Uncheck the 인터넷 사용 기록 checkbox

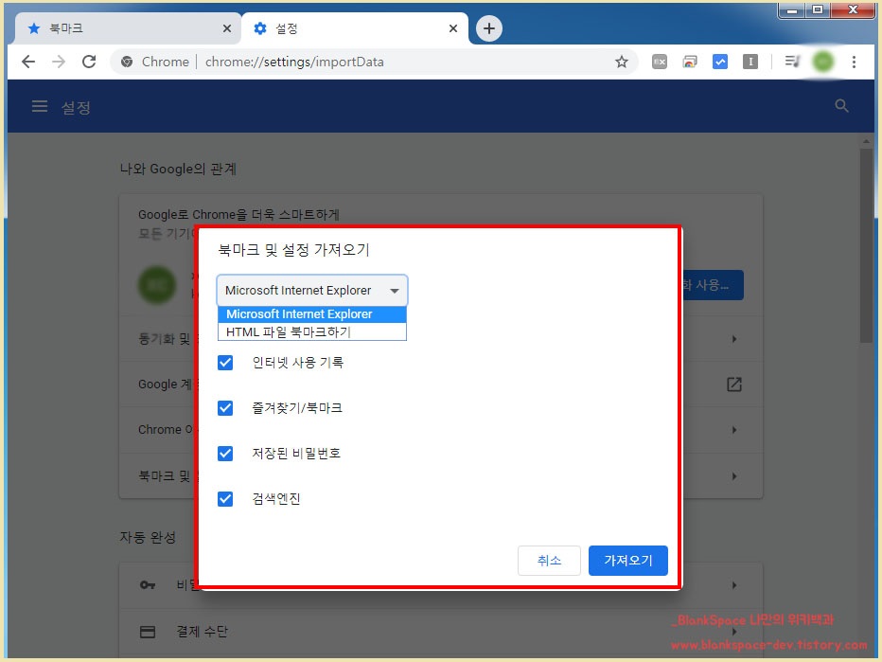225,363
